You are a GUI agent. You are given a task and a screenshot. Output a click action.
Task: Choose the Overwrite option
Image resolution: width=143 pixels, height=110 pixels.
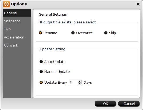coord(73,33)
